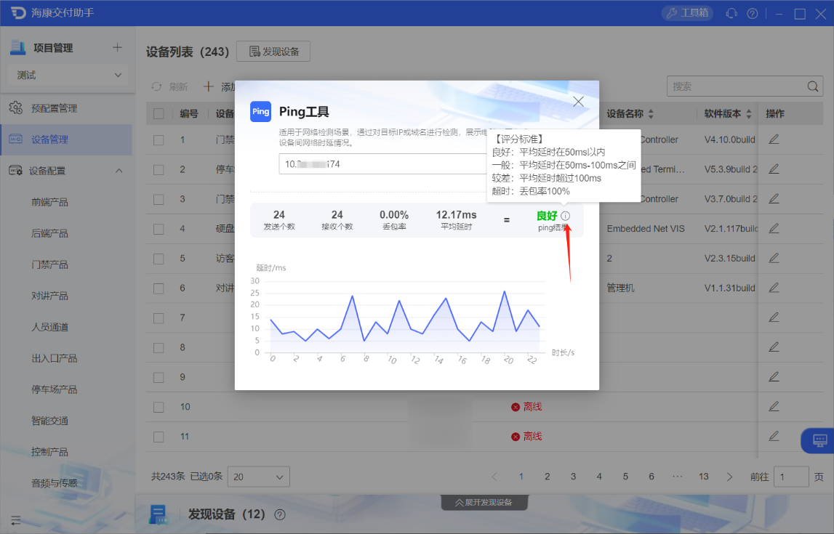
Task: Edit device row 4 pencil icon
Action: click(774, 228)
